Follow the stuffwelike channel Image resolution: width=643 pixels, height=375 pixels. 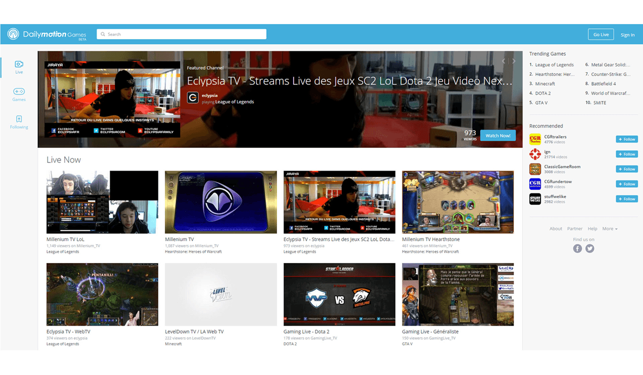click(x=626, y=199)
